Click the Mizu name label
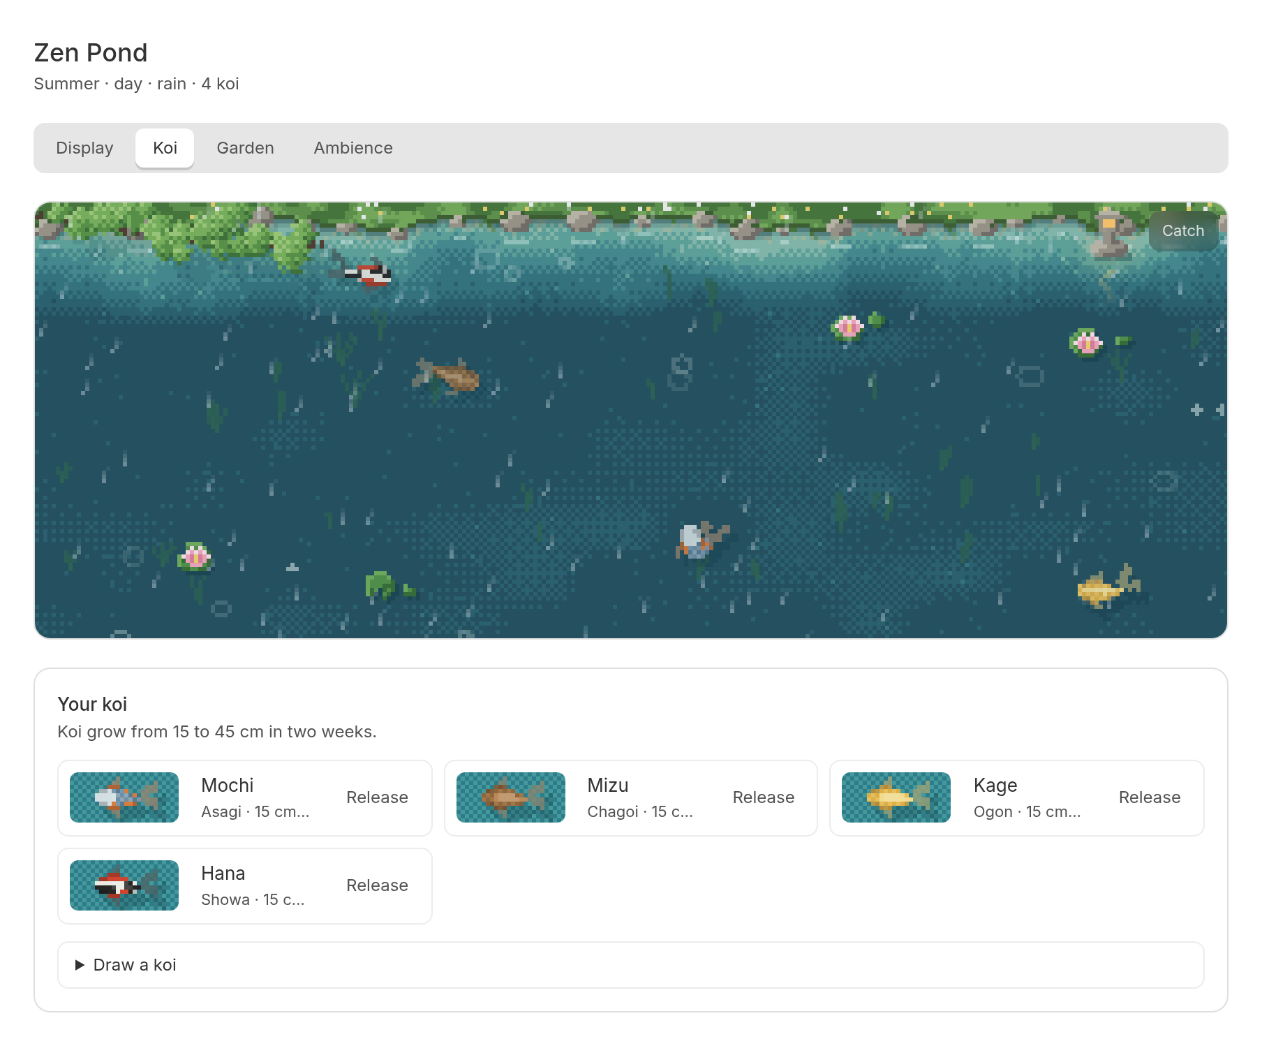This screenshot has width=1262, height=1046. tap(608, 786)
